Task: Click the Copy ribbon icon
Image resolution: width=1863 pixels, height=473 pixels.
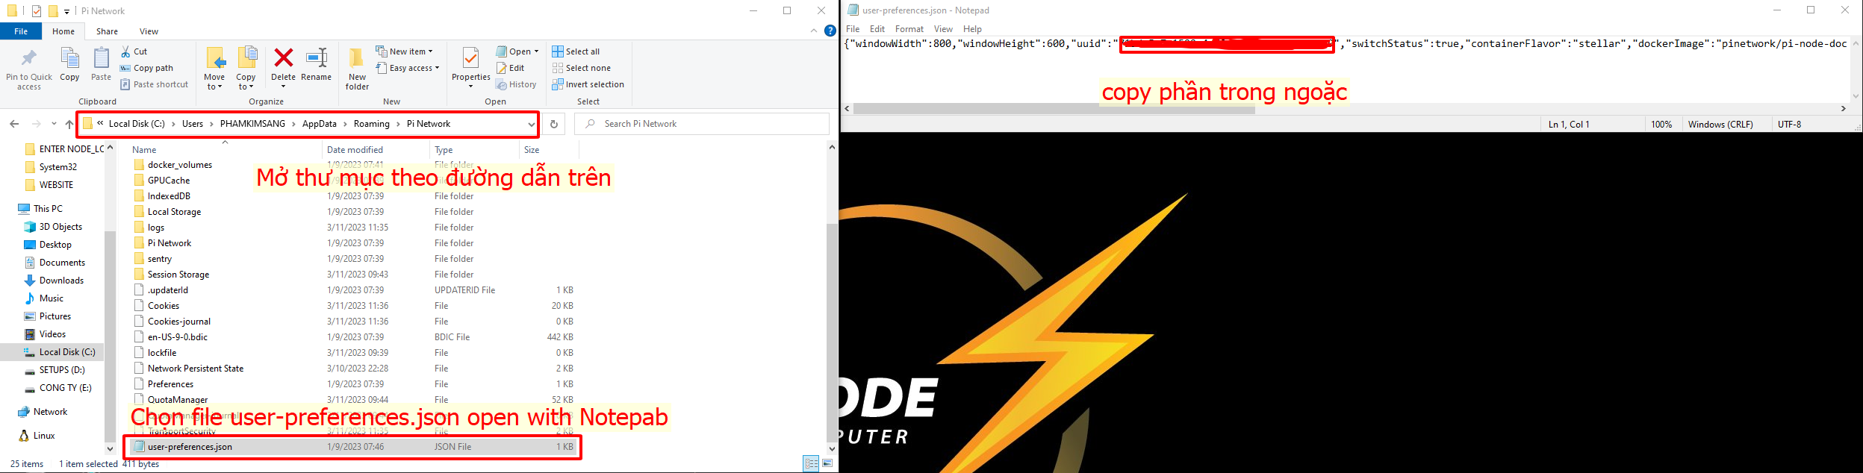Action: coord(69,57)
